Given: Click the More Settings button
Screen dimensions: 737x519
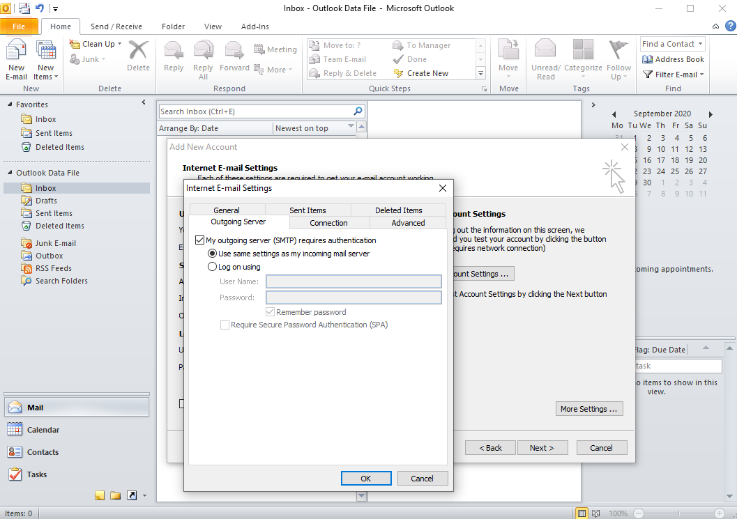Looking at the screenshot, I should [589, 409].
